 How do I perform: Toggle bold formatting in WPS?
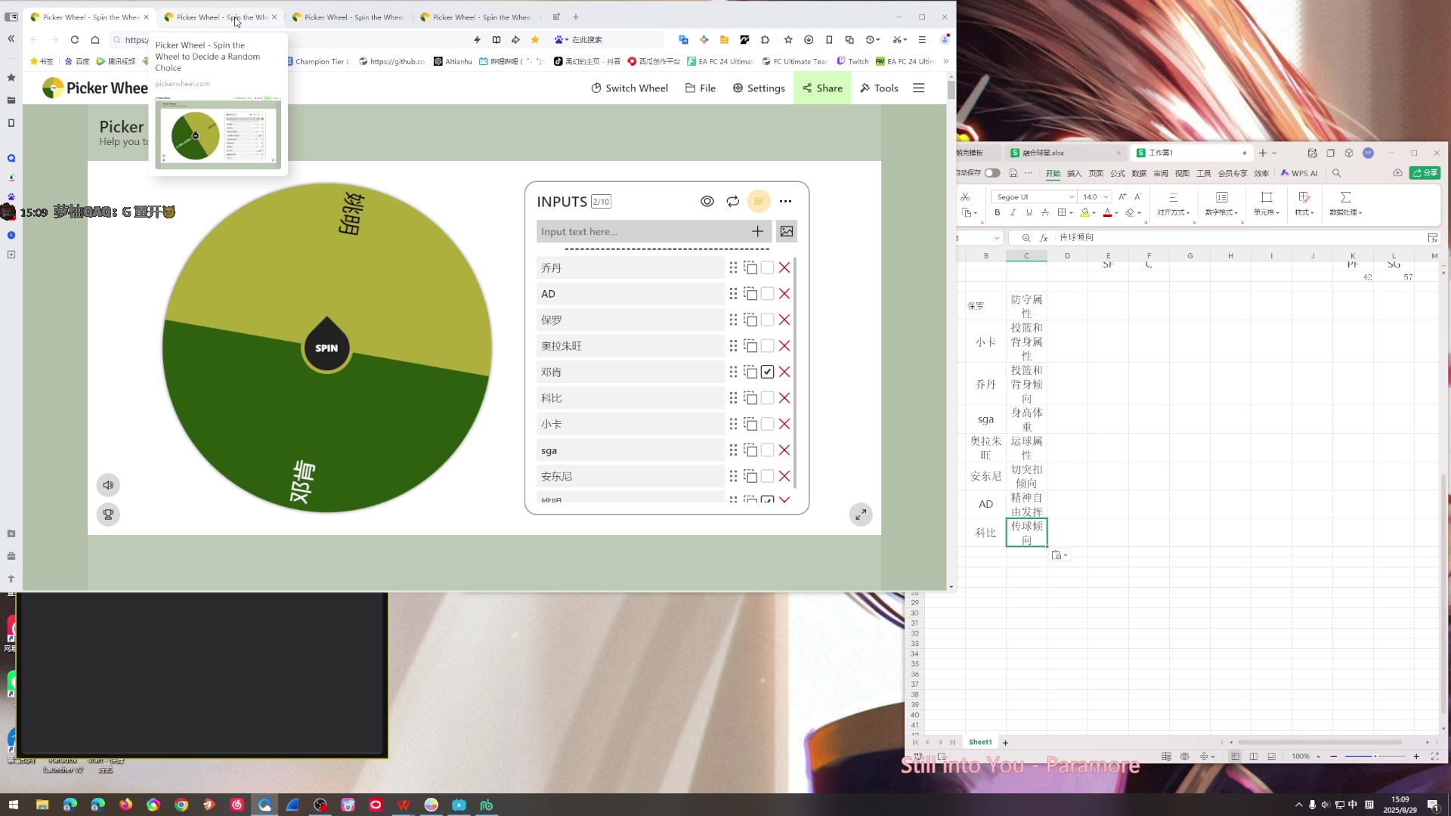coord(997,213)
